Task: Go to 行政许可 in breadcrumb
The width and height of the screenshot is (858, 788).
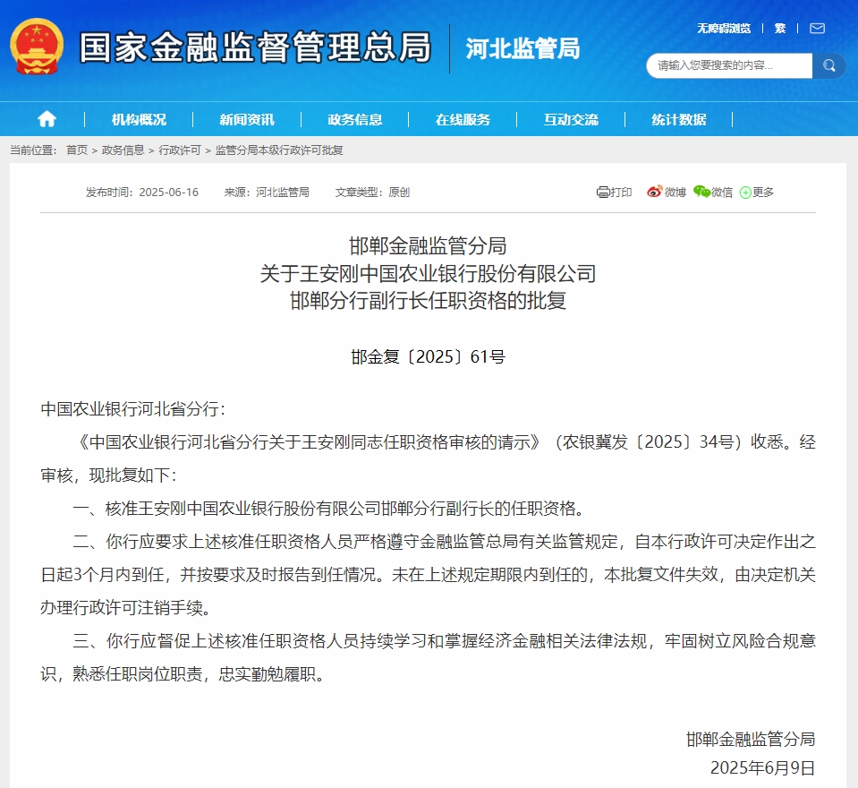Action: coord(180,150)
